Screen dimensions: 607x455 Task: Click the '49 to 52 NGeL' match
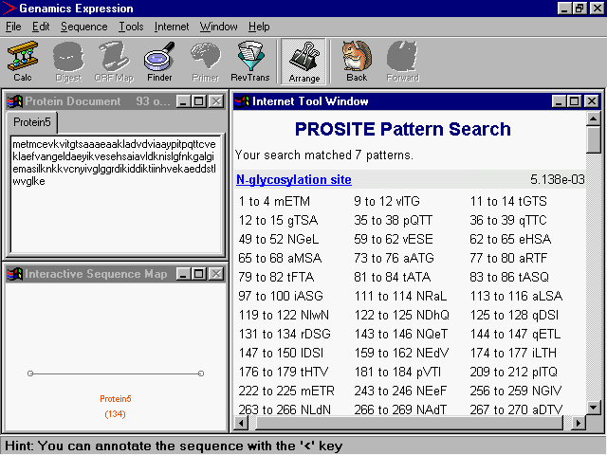[x=279, y=239]
